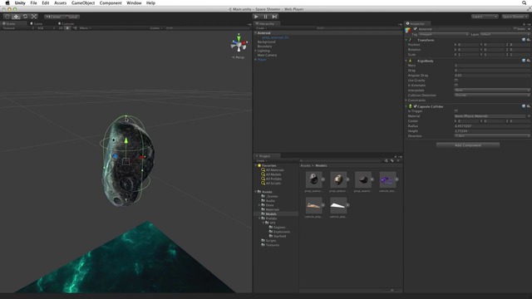Image resolution: width=532 pixels, height=299 pixels.
Task: Open the Tag dropdown
Action: click(443, 34)
